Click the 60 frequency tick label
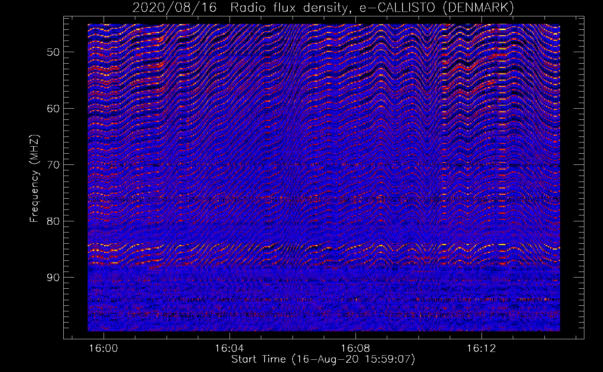The height and width of the screenshot is (372, 603). click(x=53, y=109)
